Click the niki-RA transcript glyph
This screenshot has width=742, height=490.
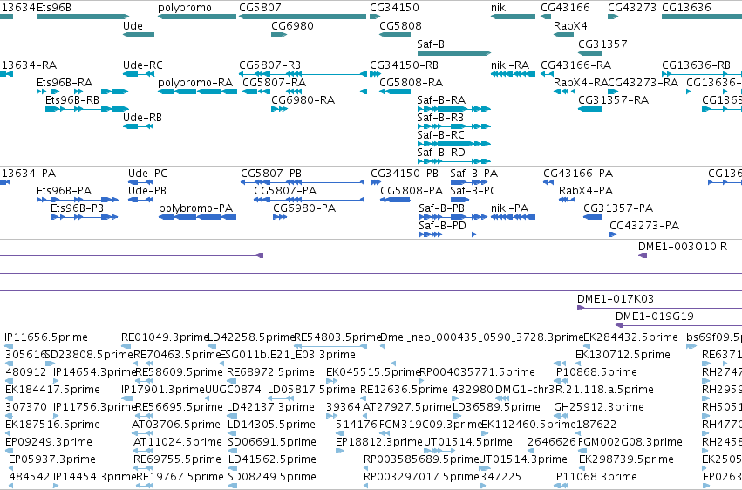coord(513,74)
